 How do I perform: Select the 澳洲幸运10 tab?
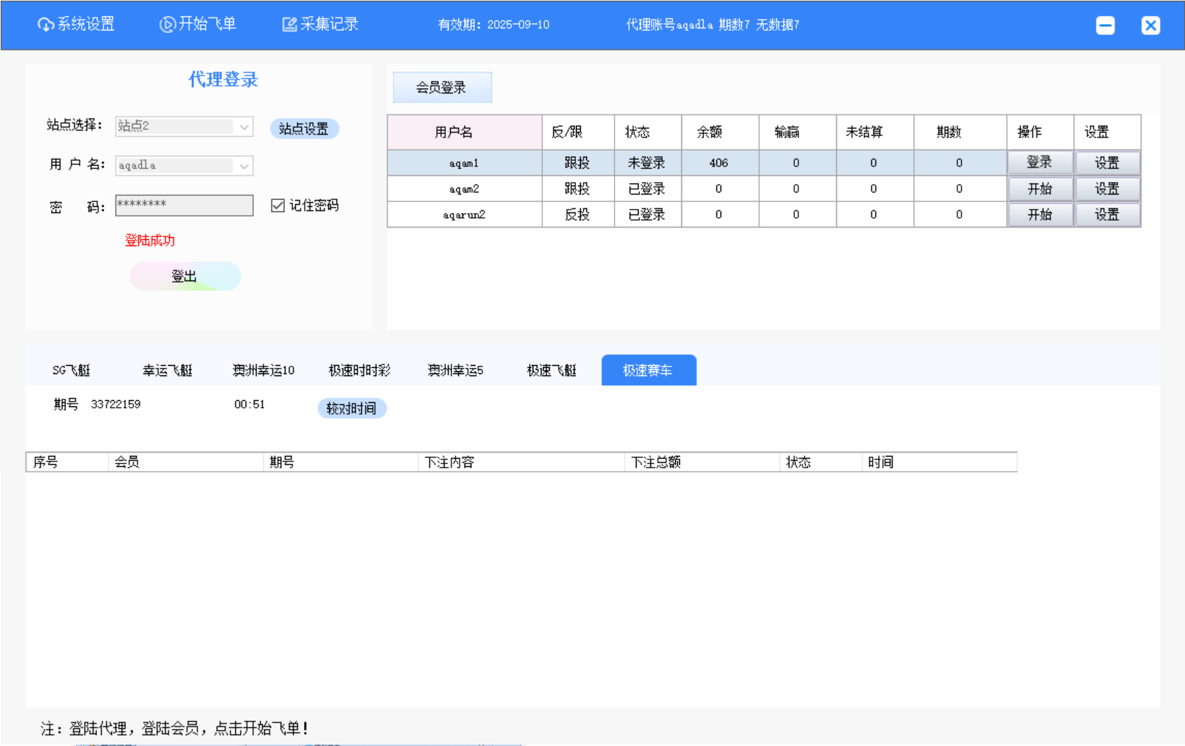point(264,371)
